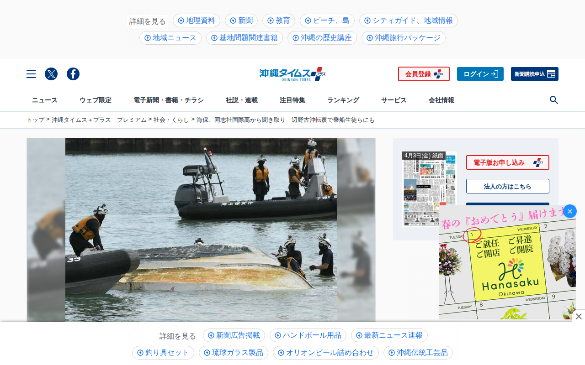The height and width of the screenshot is (365, 585).
Task: Click トップ breadcrumb link
Action: 35,120
